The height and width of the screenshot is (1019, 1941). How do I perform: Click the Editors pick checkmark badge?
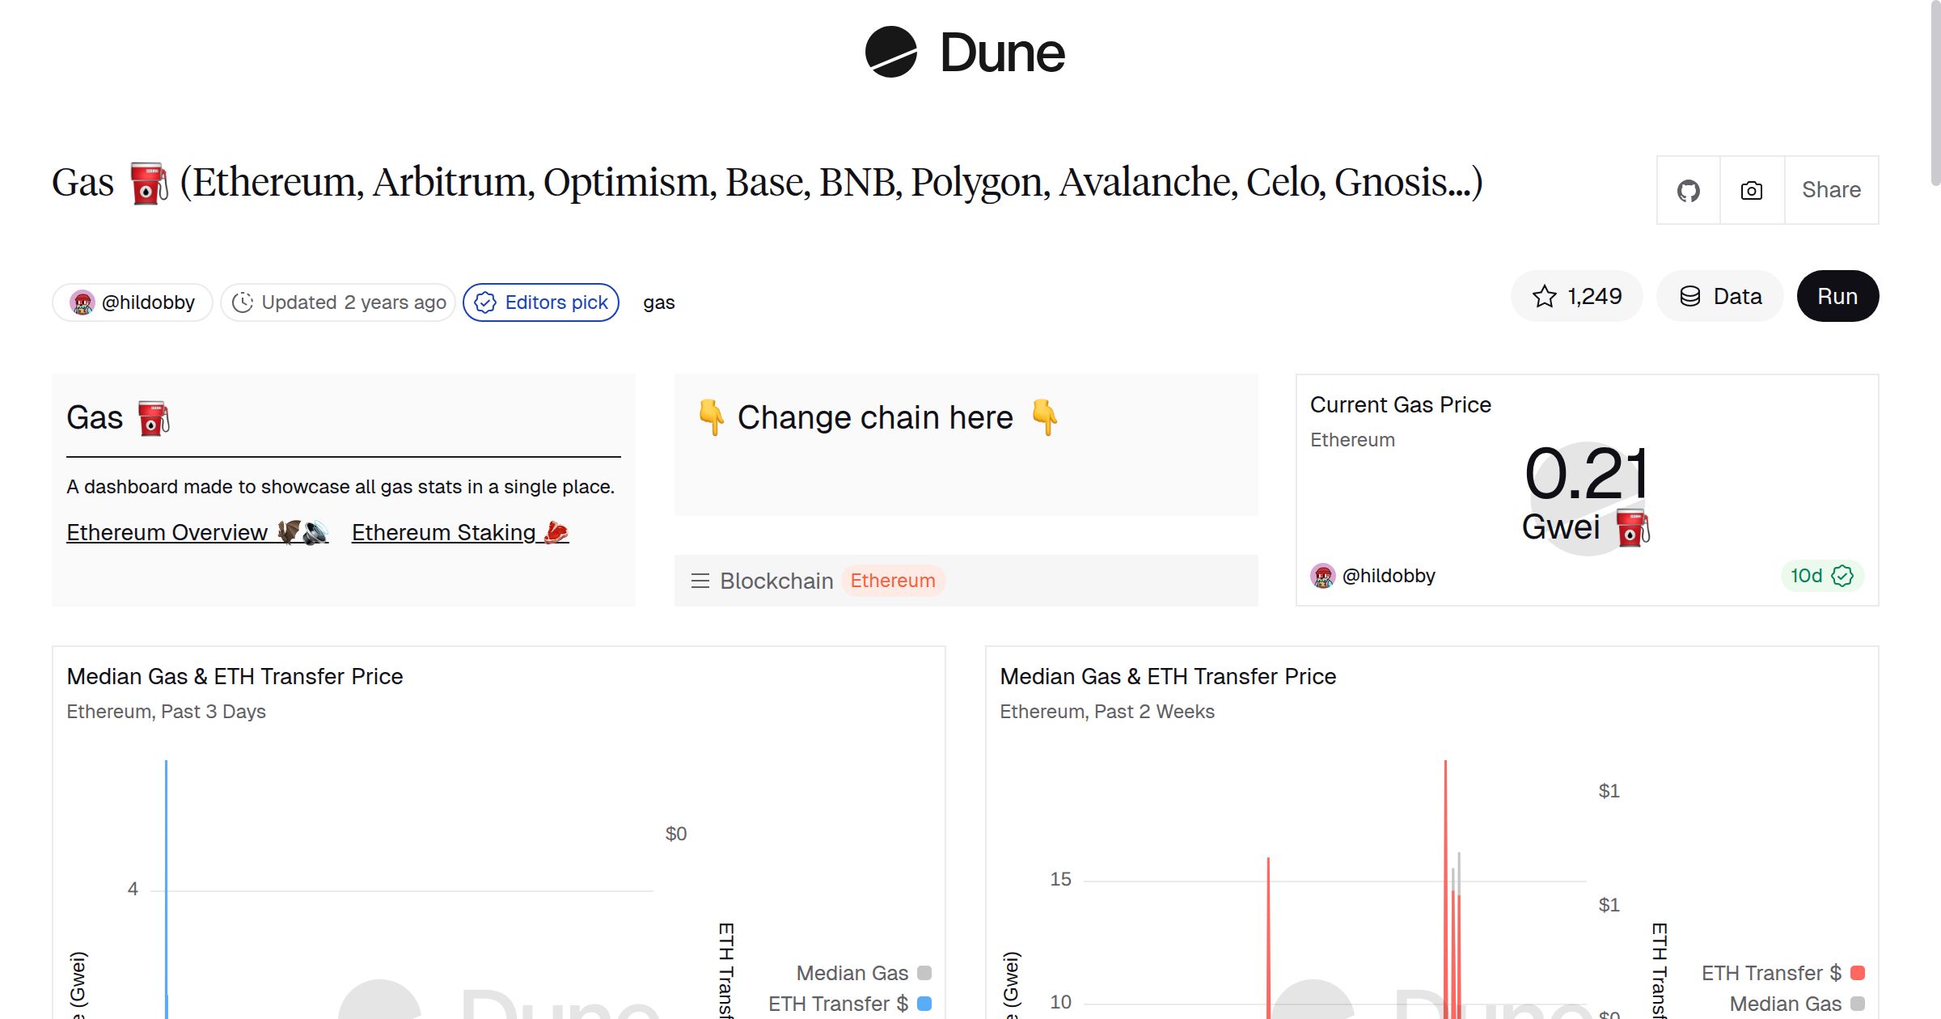(485, 302)
